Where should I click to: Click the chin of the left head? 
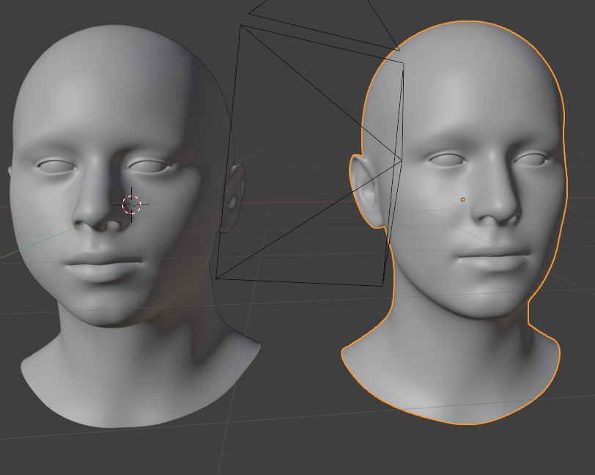pyautogui.click(x=103, y=308)
